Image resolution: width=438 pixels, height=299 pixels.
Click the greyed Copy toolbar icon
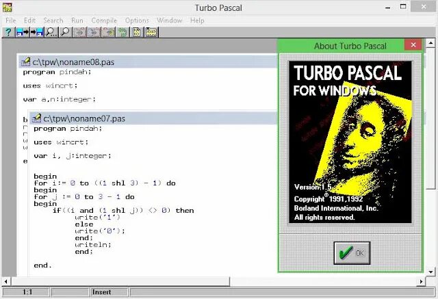tap(94, 32)
